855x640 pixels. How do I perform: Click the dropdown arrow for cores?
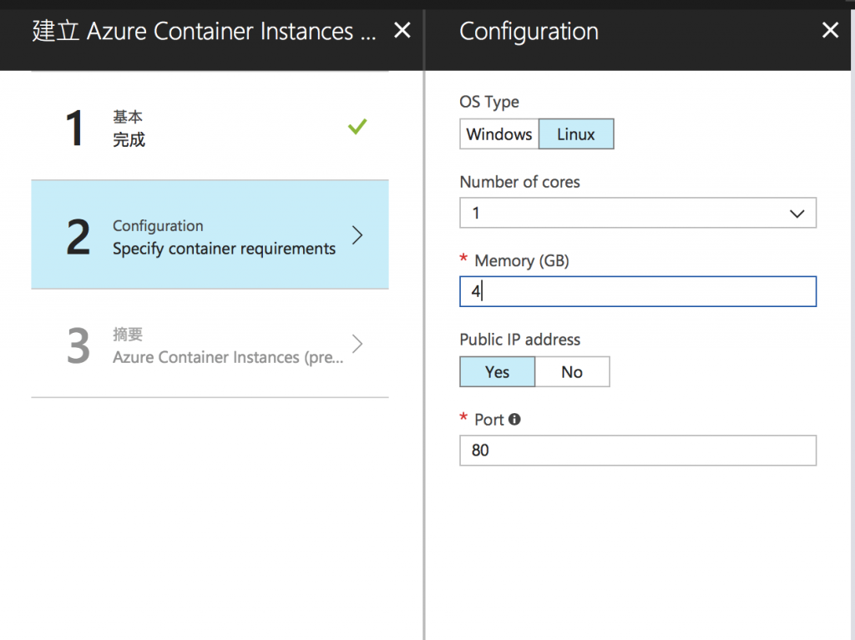(x=797, y=214)
